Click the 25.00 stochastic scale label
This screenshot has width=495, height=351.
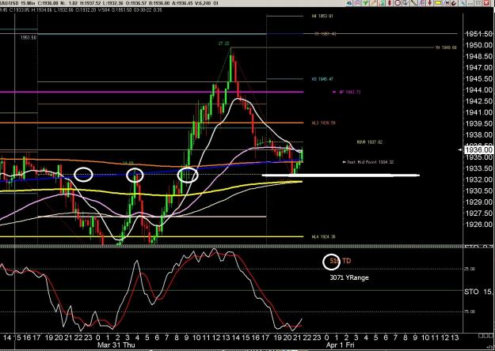[470, 269]
